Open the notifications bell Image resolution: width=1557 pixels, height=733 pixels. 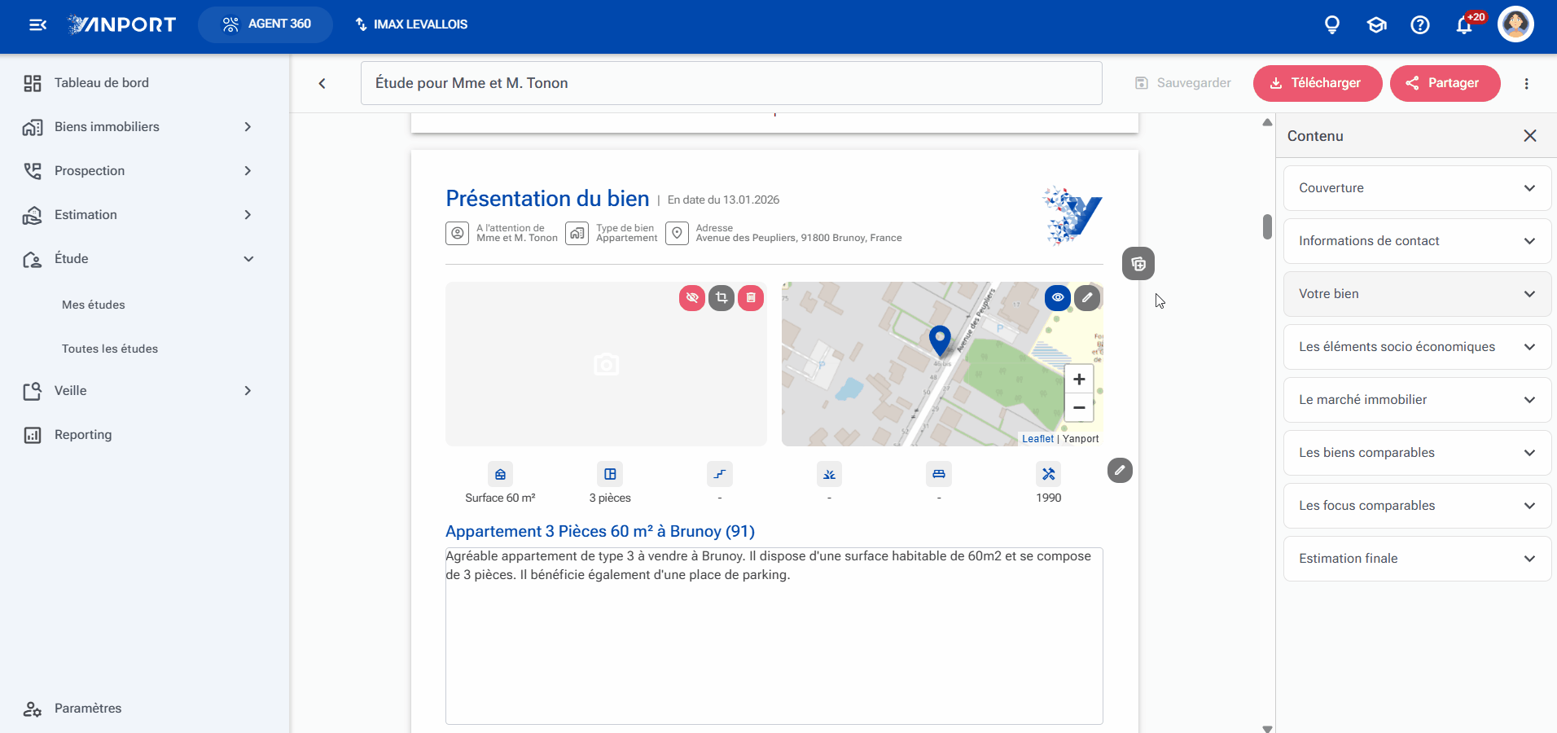pos(1463,24)
